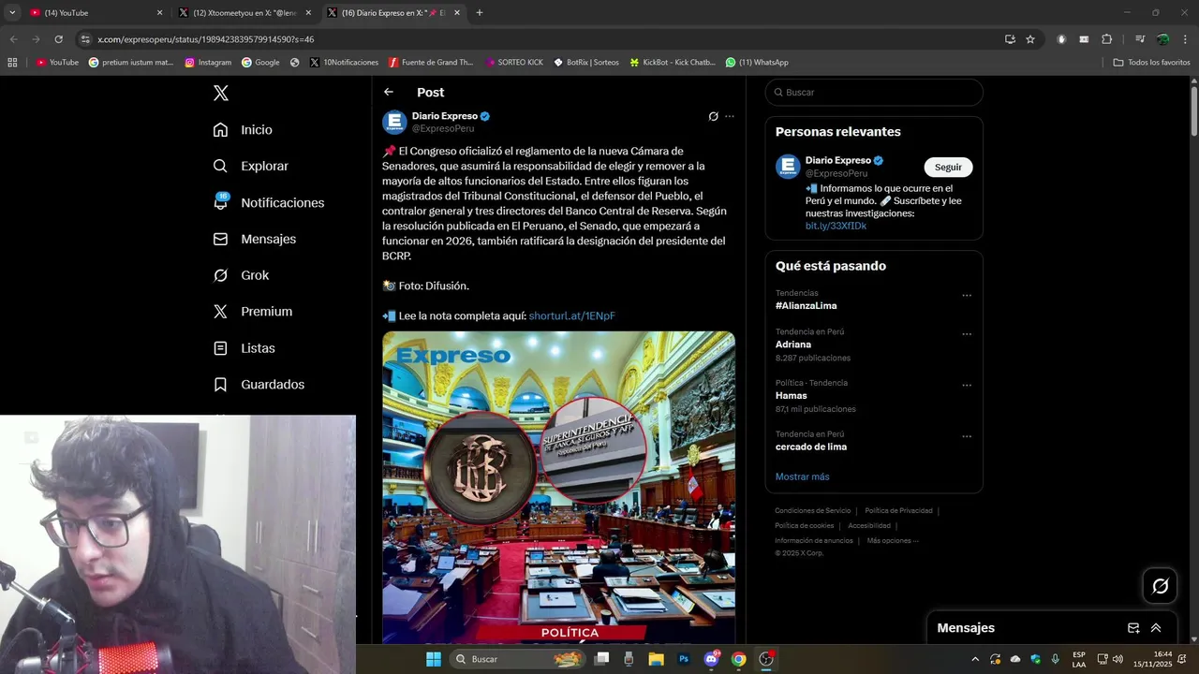Image resolution: width=1199 pixels, height=674 pixels.
Task: Open OBS Studio from the taskbar
Action: (766, 659)
